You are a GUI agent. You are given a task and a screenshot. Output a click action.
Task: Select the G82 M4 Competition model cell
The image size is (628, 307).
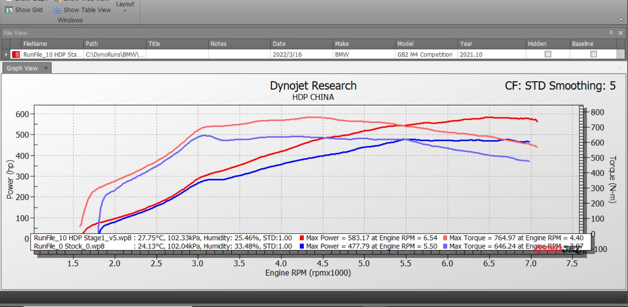426,55
